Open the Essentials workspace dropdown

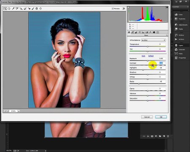[x=180, y=7]
